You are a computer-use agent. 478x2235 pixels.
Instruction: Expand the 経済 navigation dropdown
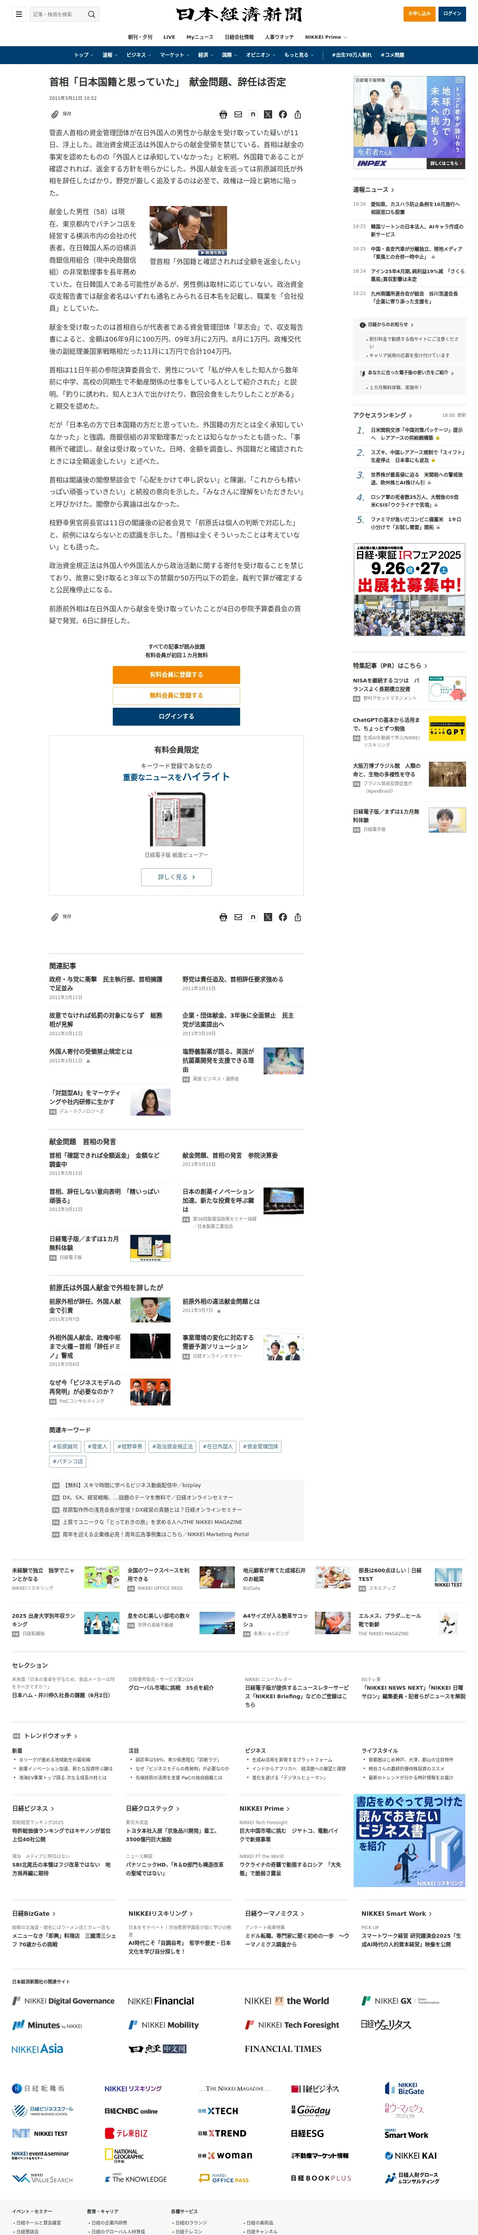[x=205, y=55]
